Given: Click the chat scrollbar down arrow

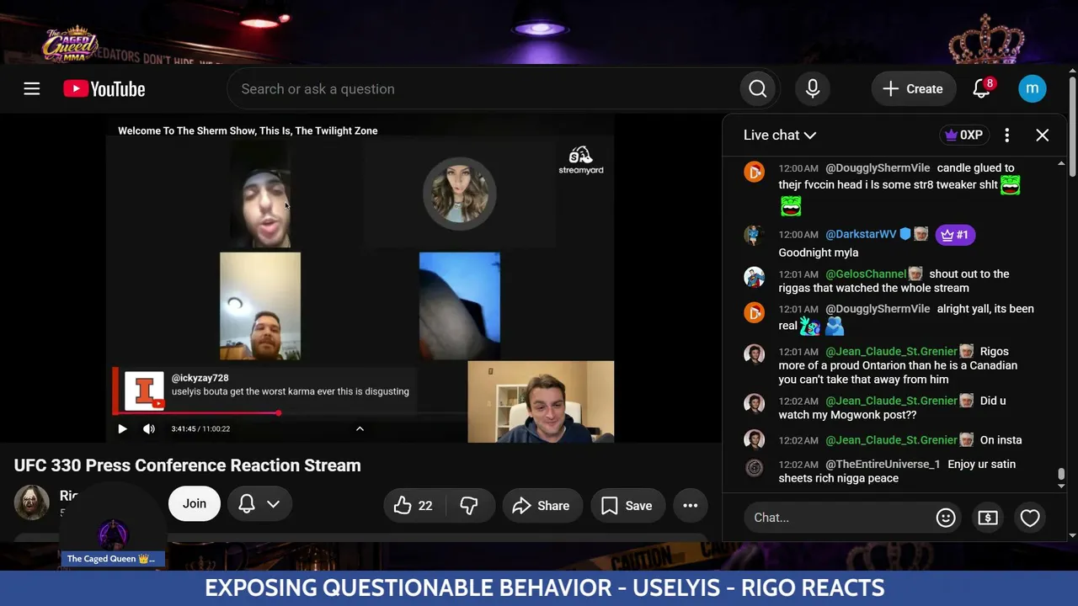Looking at the screenshot, I should 1061,486.
